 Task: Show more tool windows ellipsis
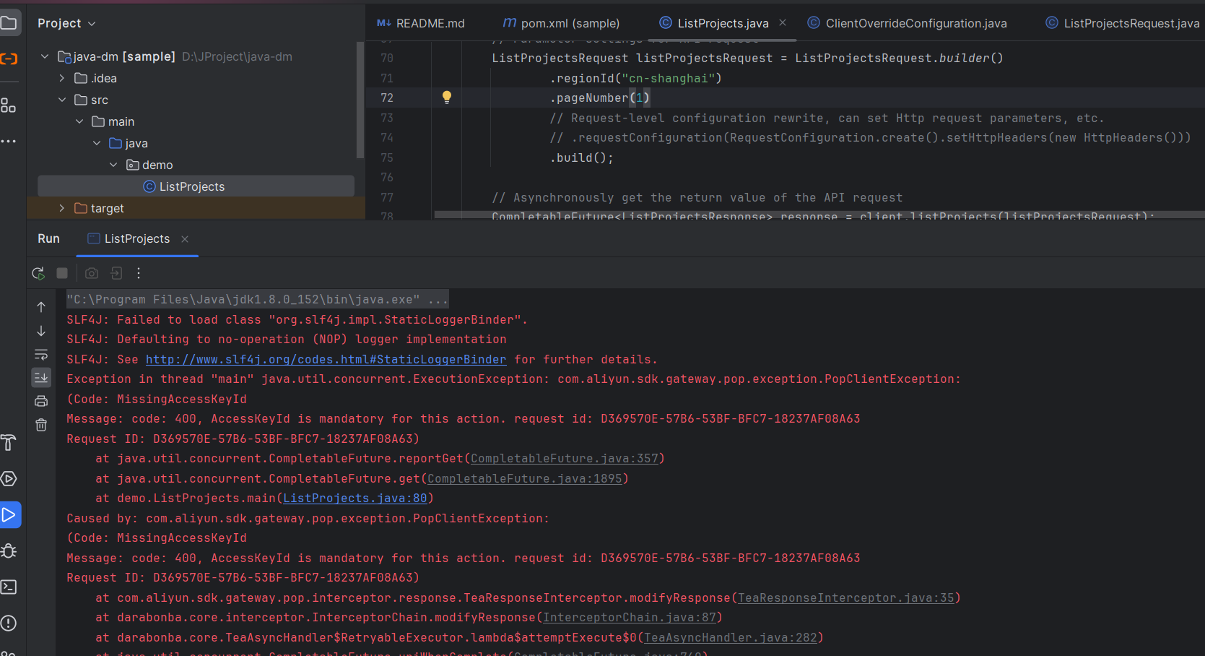(x=9, y=142)
